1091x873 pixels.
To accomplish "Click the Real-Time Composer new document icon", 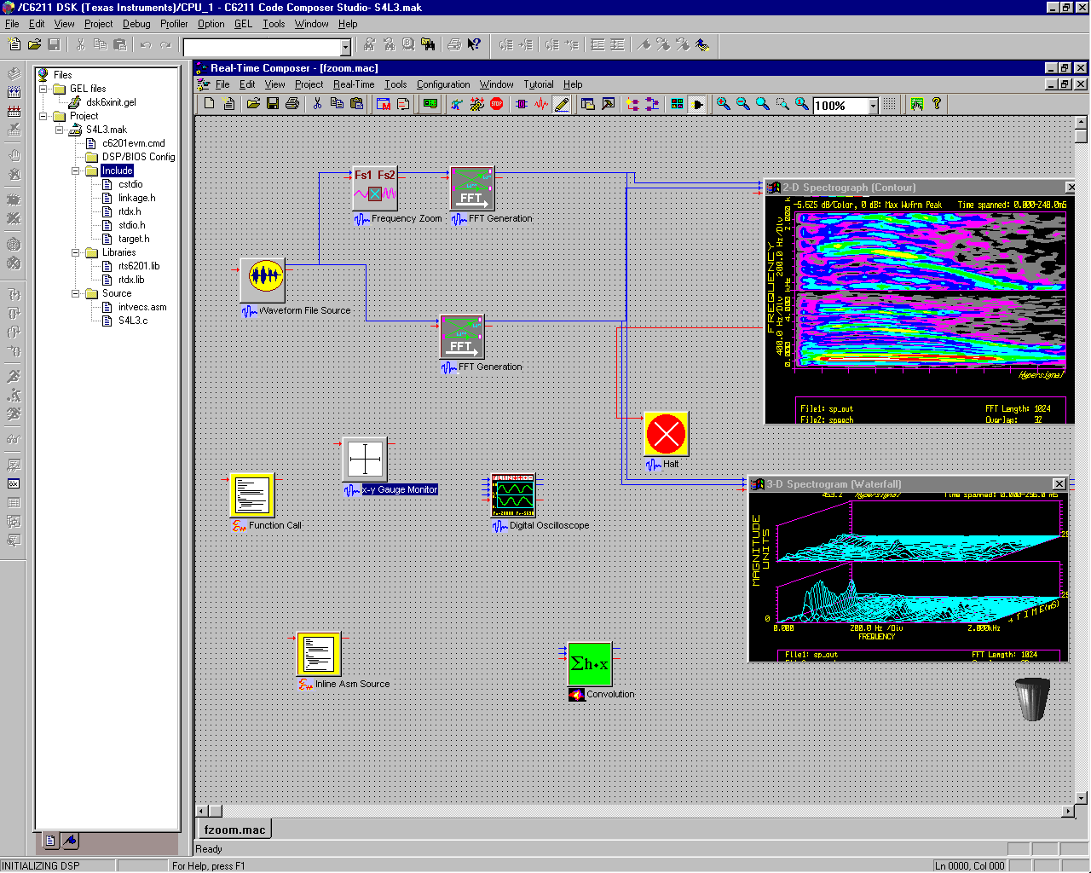I will click(x=210, y=104).
